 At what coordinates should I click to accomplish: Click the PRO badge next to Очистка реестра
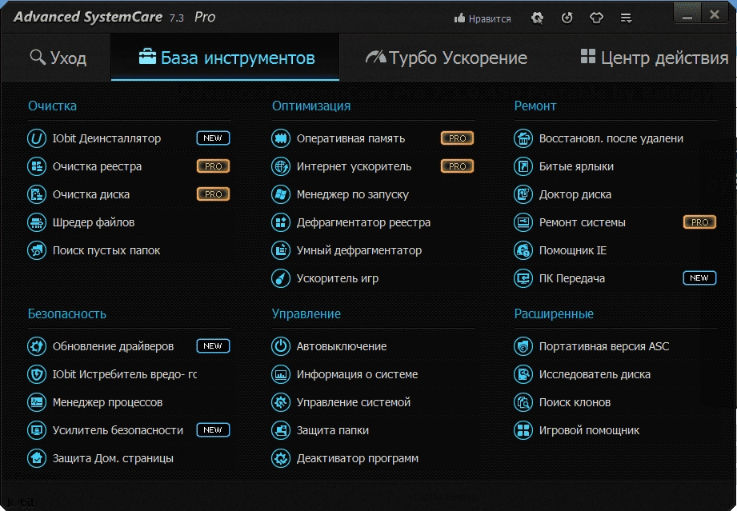(213, 166)
